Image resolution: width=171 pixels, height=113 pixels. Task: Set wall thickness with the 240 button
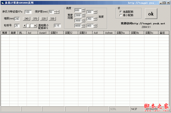27,19
